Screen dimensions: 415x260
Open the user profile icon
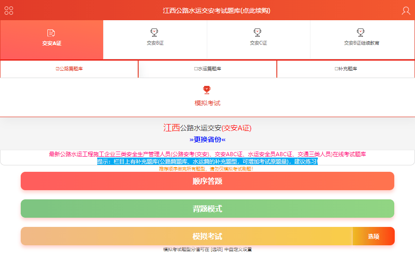tap(406, 11)
